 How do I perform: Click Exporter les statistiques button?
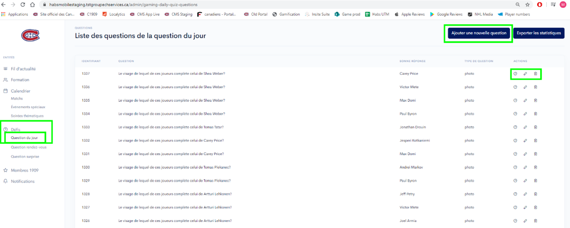(538, 33)
